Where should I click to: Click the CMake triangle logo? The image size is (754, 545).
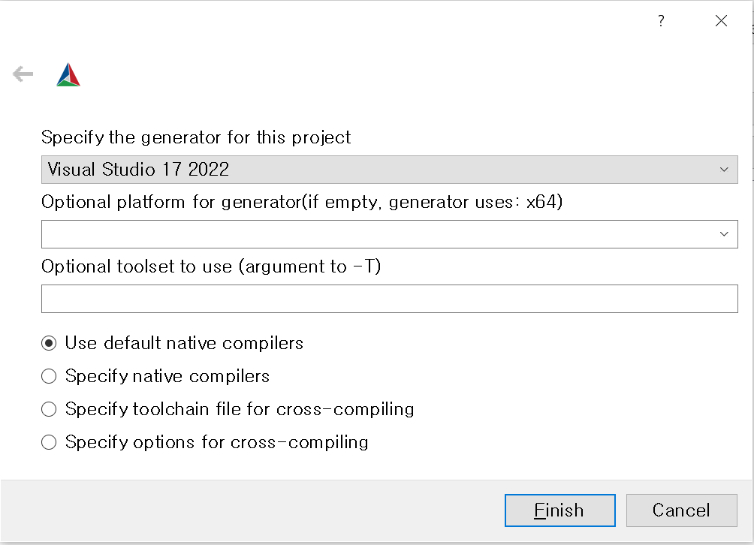(x=68, y=75)
